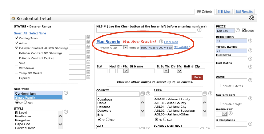Select Cuyahoga in County list
Viewport: 264px width, 134px height.
[x=105, y=99]
